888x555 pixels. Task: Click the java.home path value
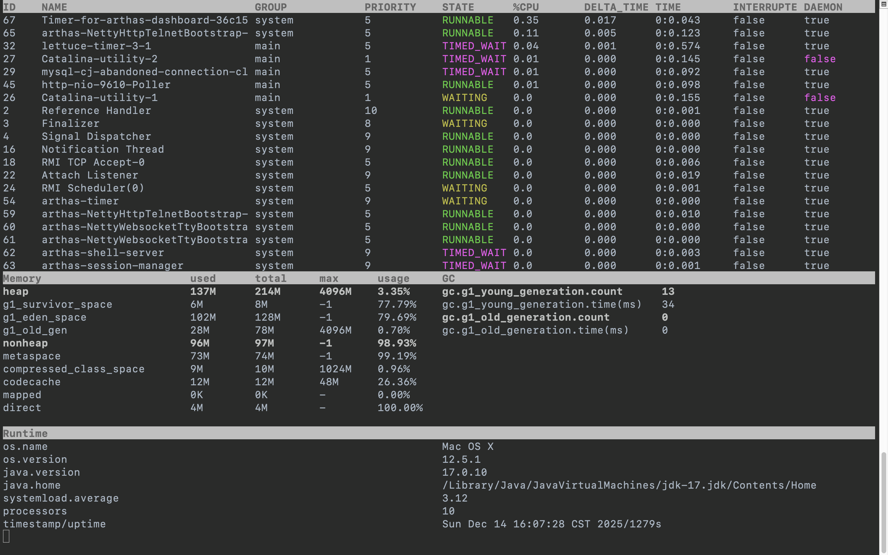point(629,485)
